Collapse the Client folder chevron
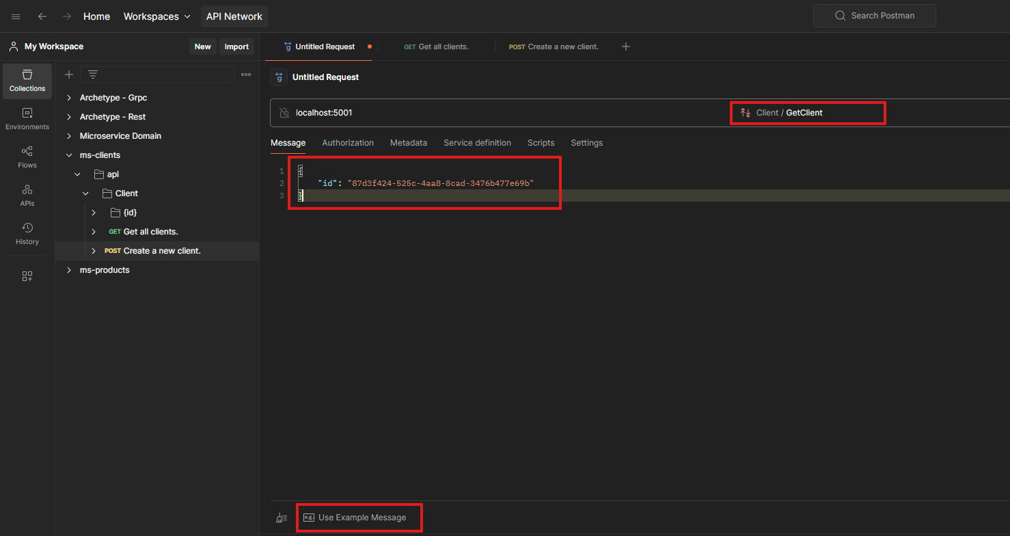Screen dimensions: 1010x536 (x=85, y=193)
